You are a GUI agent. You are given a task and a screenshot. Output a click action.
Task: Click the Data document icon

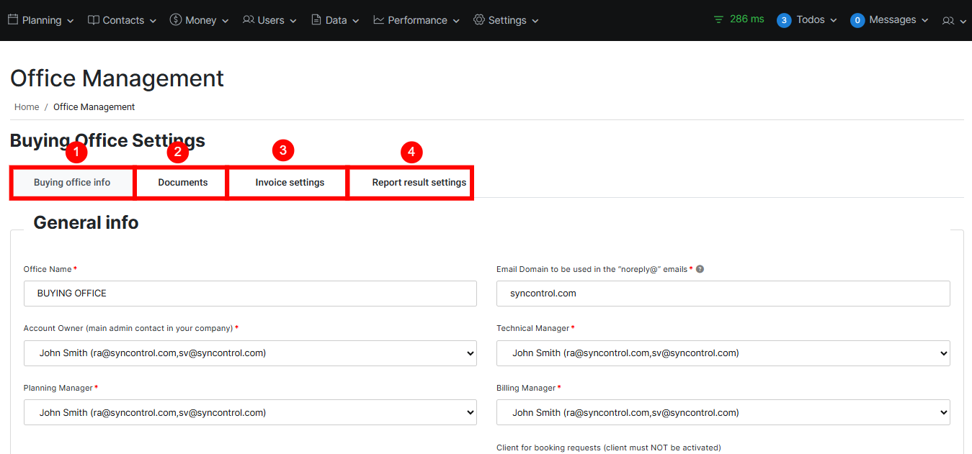click(x=316, y=19)
